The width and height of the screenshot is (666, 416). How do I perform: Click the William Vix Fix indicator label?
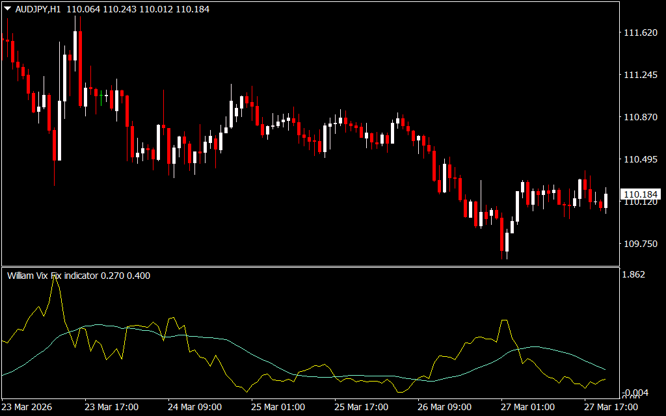tap(53, 276)
